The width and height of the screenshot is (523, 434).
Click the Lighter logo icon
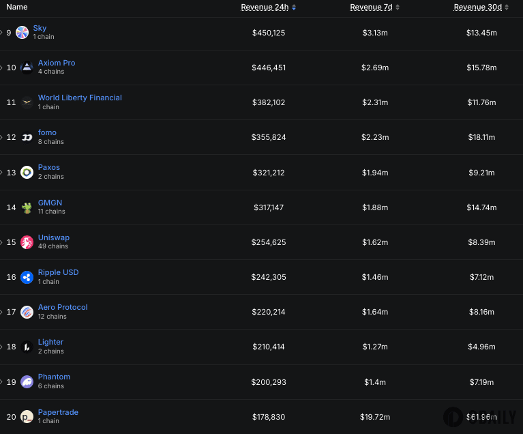pyautogui.click(x=27, y=347)
